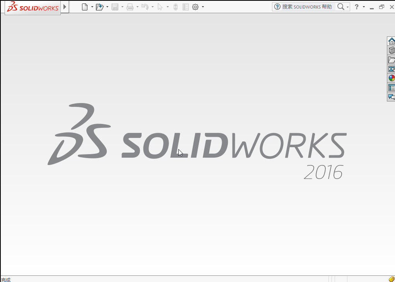Click the Undo icon
The width and height of the screenshot is (395, 282).
[145, 7]
